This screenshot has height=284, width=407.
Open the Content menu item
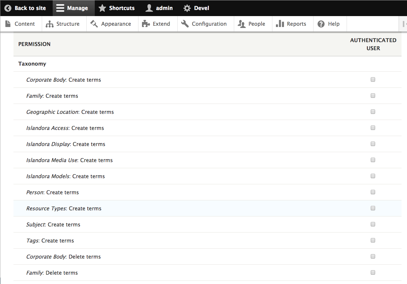click(x=21, y=24)
